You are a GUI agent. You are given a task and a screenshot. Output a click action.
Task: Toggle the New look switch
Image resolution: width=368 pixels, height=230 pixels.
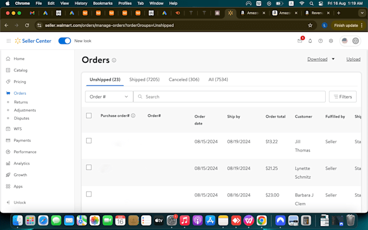point(64,41)
